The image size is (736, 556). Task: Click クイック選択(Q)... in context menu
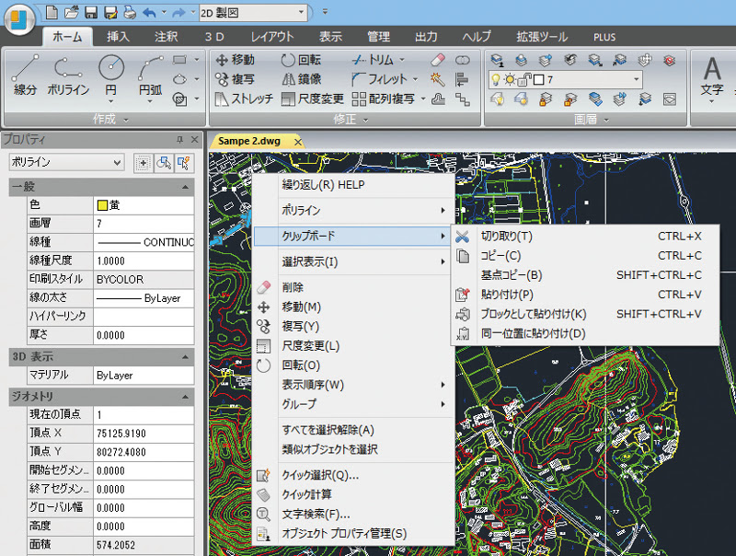353,475
